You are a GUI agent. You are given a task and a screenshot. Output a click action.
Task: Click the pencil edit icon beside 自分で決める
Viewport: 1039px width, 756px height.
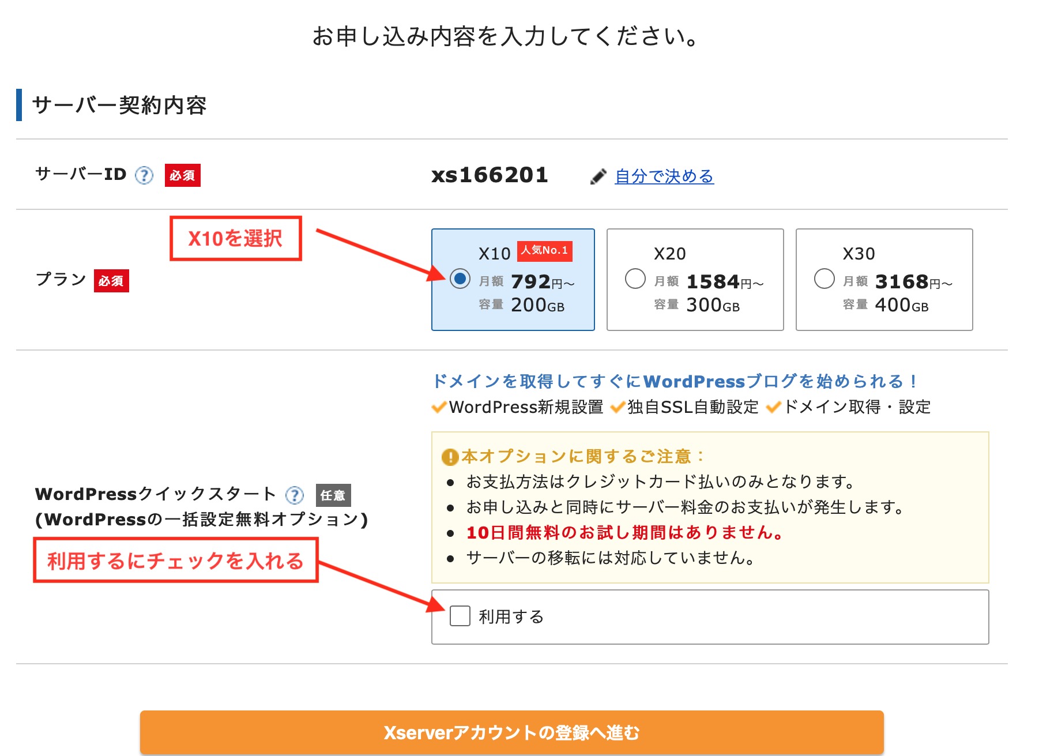[598, 176]
